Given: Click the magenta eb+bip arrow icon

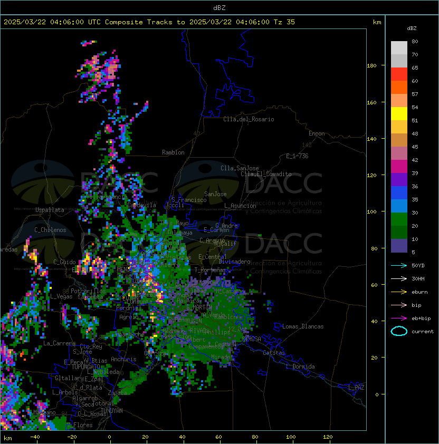Looking at the screenshot, I should pyautogui.click(x=399, y=318).
